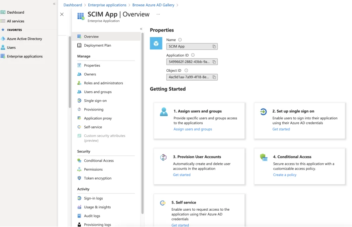
Task: Click the Provisioning sync icon in menu
Action: tap(79, 109)
